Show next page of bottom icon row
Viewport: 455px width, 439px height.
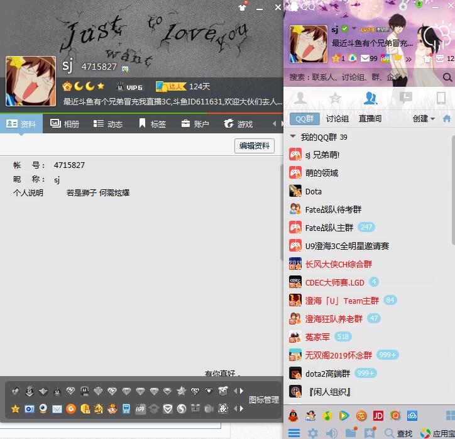[242, 409]
